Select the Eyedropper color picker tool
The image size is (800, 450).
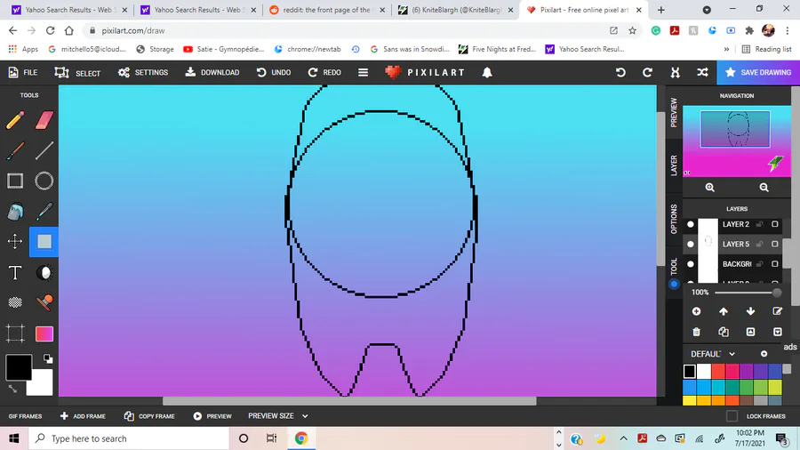point(44,212)
